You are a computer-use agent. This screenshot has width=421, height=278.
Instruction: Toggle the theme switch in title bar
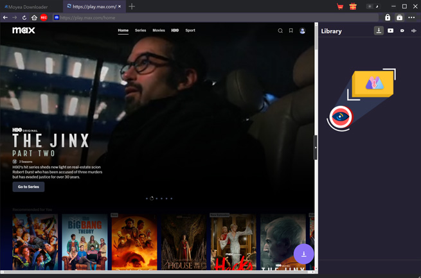pos(372,6)
